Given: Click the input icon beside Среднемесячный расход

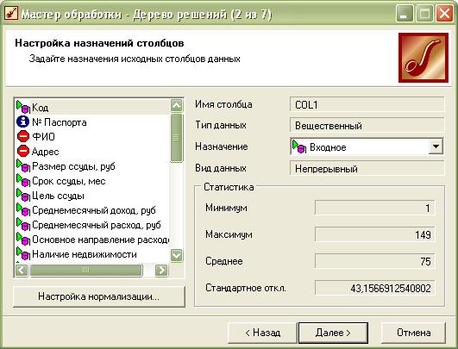Looking at the screenshot, I should tap(23, 224).
